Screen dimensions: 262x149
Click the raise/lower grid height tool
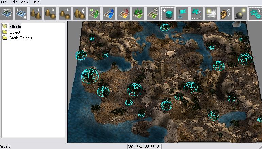(21, 13)
